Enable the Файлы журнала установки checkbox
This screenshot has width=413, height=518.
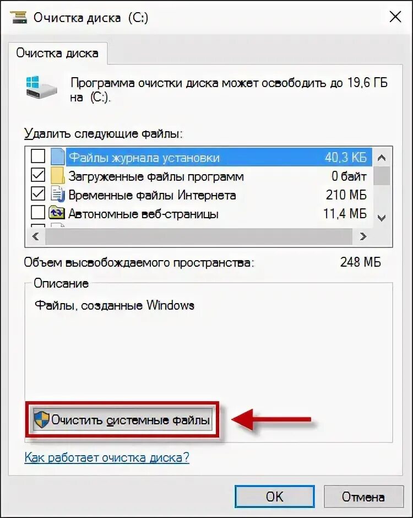coord(38,156)
